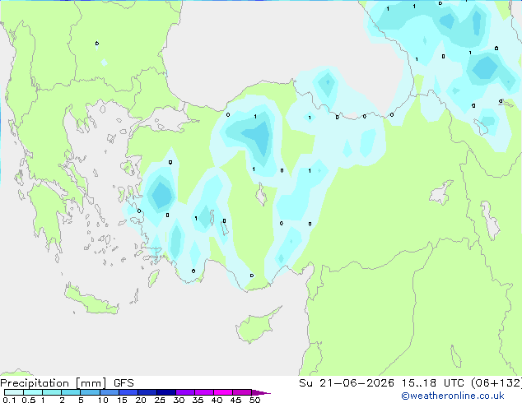
Task: Click the legend value '0.1'
Action: [9, 400]
